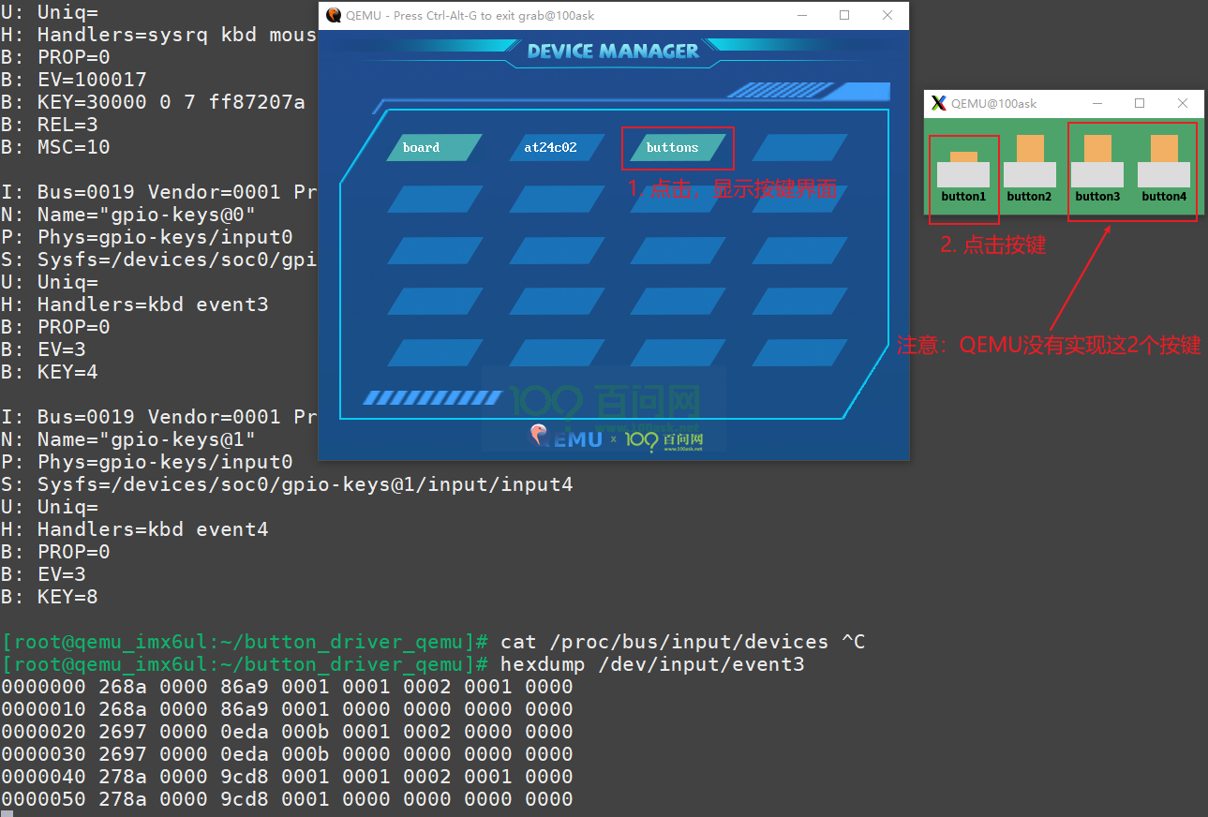Click the X icon of the QEMU@100ask window

click(x=938, y=103)
